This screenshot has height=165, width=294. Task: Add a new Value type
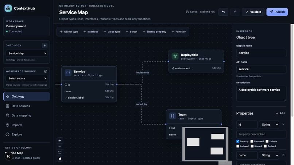click(x=112, y=32)
